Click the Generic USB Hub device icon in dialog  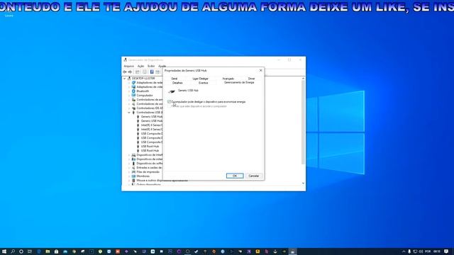(172, 91)
